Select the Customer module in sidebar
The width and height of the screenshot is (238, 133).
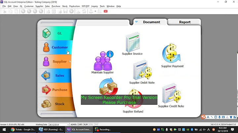point(56,47)
